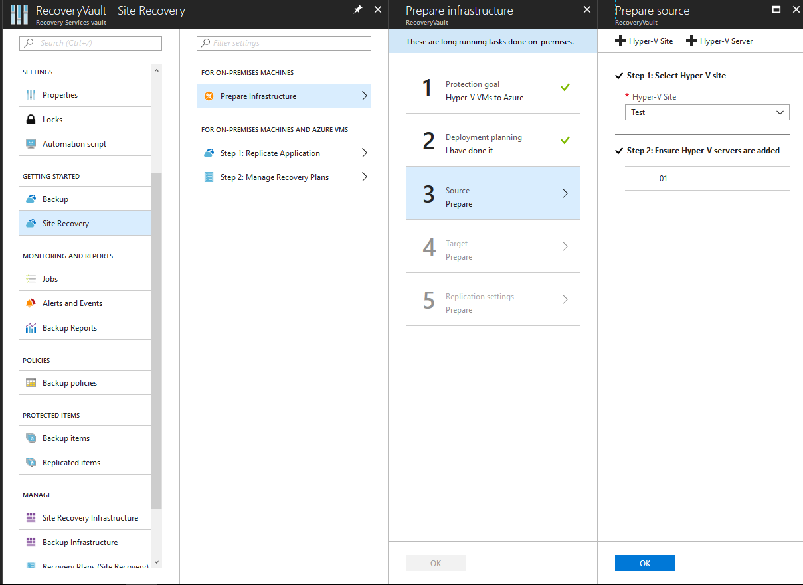Click the Replicate Application cloud icon
803x585 pixels.
pyautogui.click(x=209, y=153)
